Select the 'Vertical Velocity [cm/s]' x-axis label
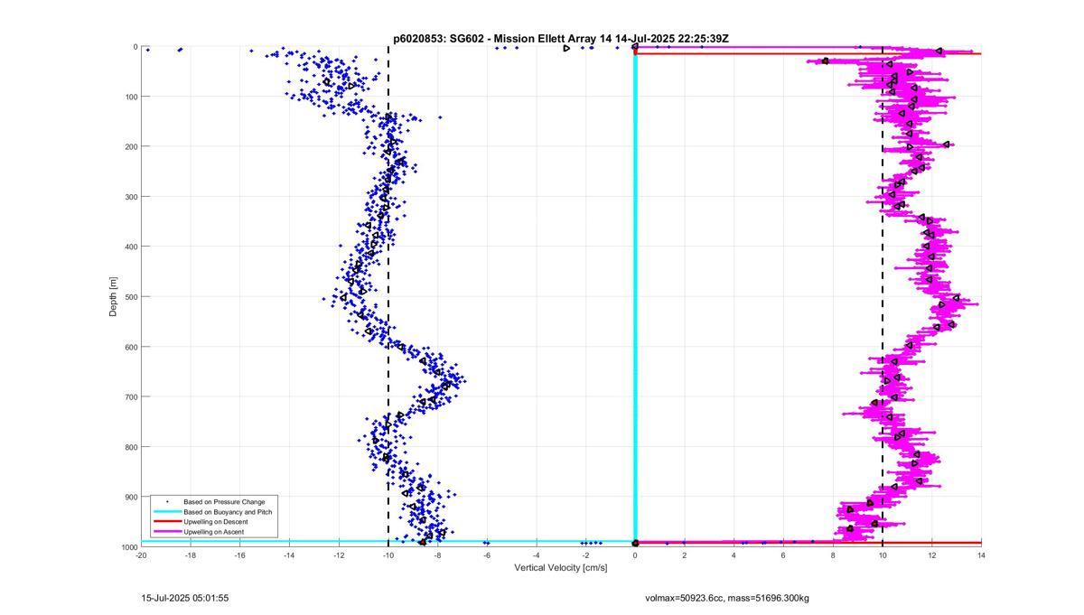This screenshot has height=615, width=1084. 561,568
